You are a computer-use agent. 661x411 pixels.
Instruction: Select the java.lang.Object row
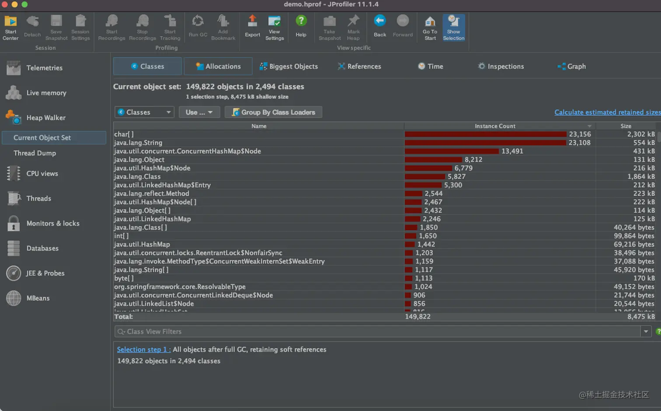pos(385,160)
